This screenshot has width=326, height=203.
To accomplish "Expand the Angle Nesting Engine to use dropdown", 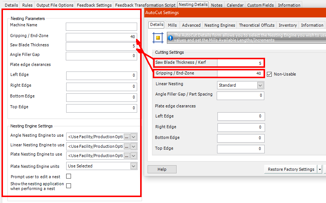I will coord(134,137).
